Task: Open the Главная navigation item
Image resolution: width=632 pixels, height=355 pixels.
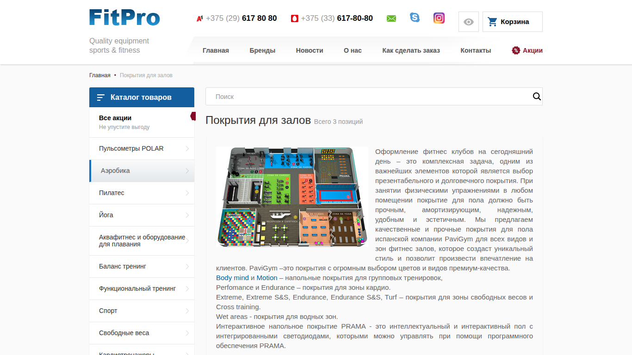Action: [x=216, y=50]
